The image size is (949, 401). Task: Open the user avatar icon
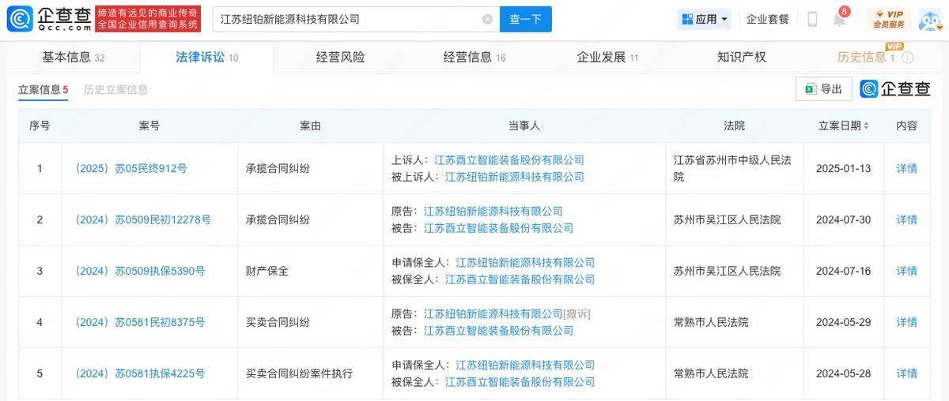click(930, 19)
